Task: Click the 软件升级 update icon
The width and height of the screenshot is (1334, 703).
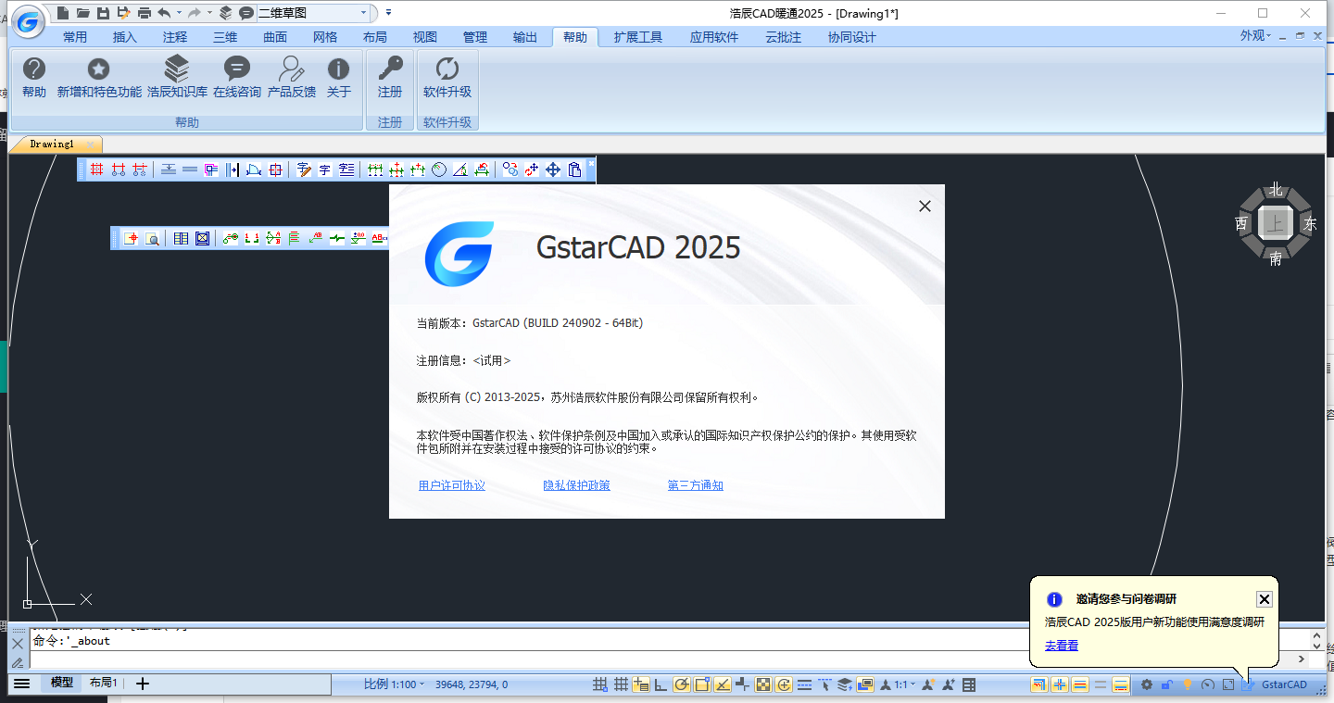Action: 447,77
